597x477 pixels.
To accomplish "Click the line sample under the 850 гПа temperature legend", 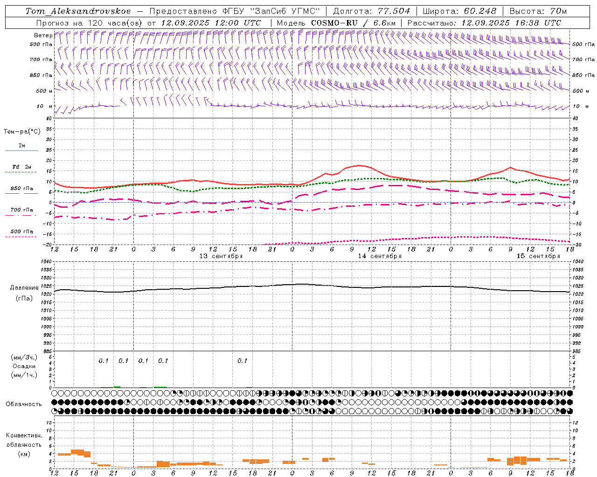I will tap(22, 193).
